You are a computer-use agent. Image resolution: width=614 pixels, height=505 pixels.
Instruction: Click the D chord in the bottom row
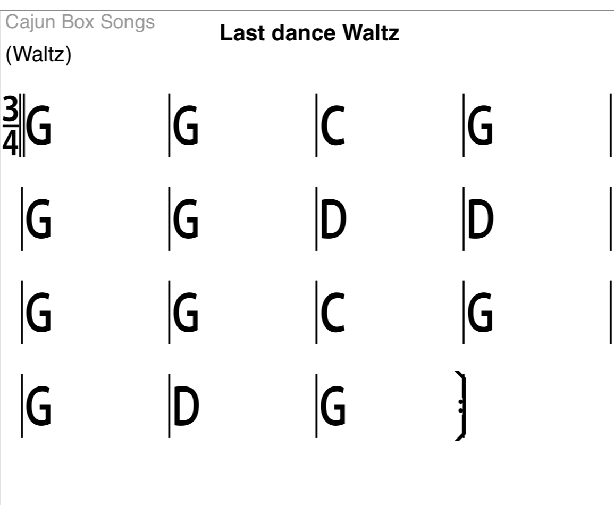tap(187, 407)
